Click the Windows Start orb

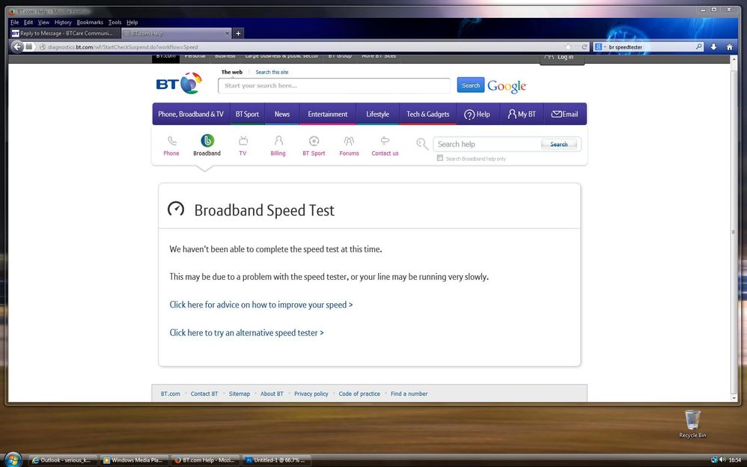(13, 460)
